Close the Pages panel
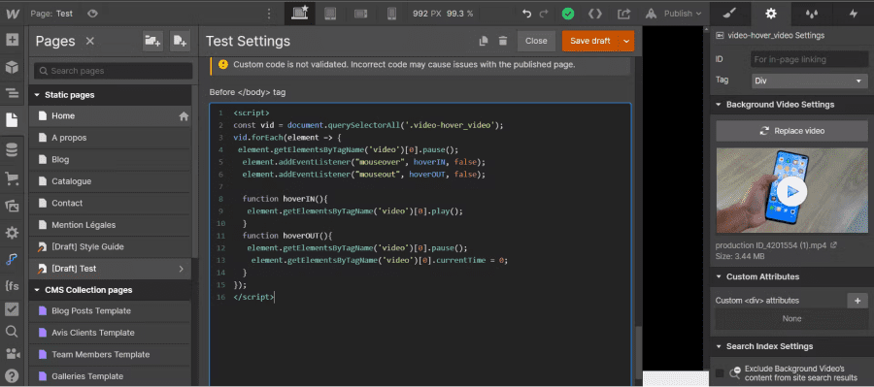 coord(89,41)
